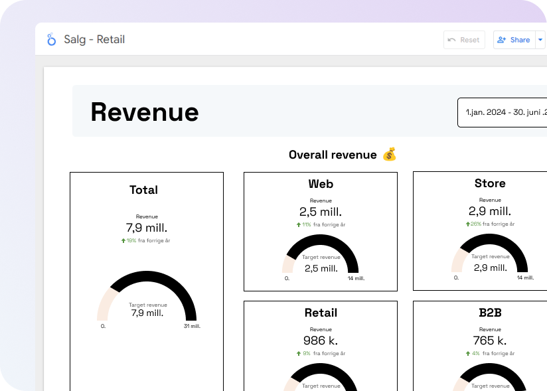
Task: Click the green up arrow in the Store card
Action: click(x=468, y=224)
